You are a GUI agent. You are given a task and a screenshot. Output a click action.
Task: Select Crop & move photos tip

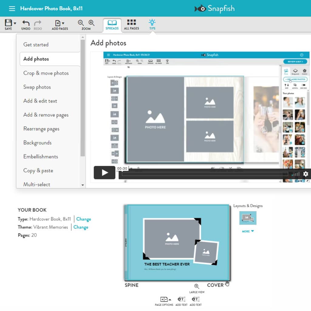[x=46, y=73]
